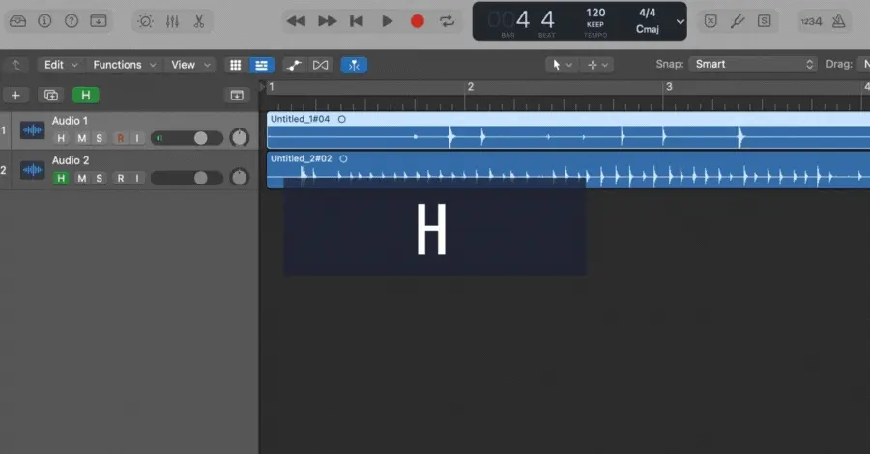Screen dimensions: 870x454
Task: Mute the Audio 2 track
Action: pos(81,178)
